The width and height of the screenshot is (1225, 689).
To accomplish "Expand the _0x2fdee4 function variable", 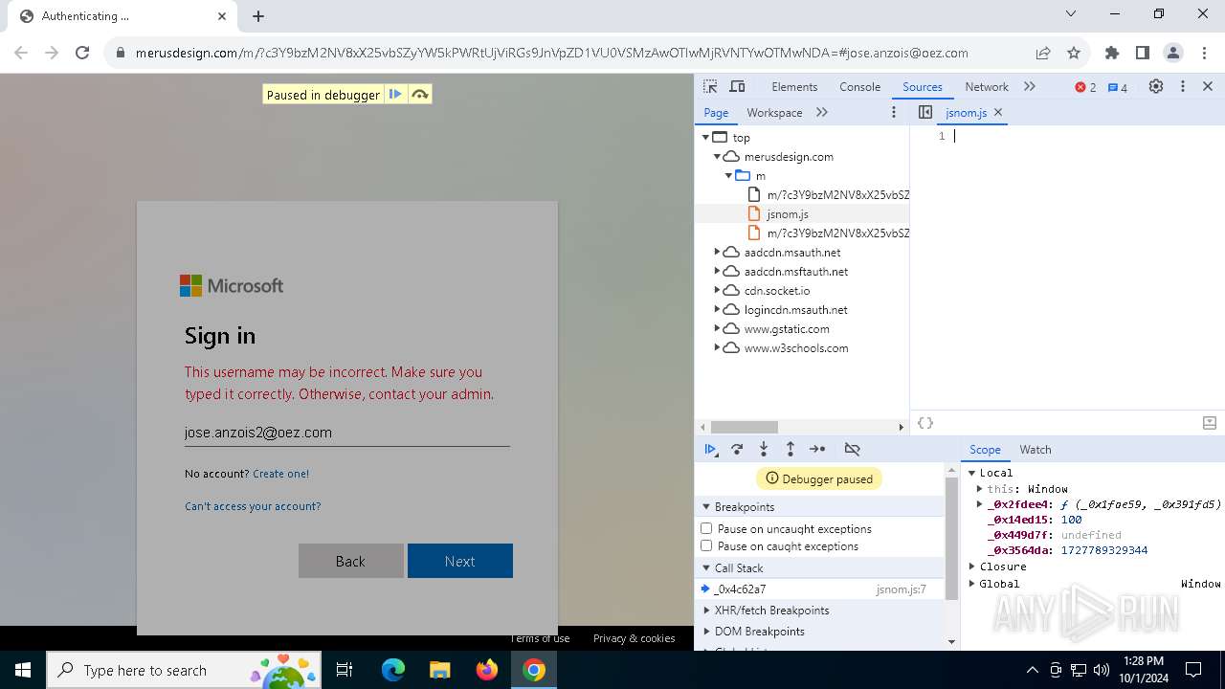I will tap(980, 504).
